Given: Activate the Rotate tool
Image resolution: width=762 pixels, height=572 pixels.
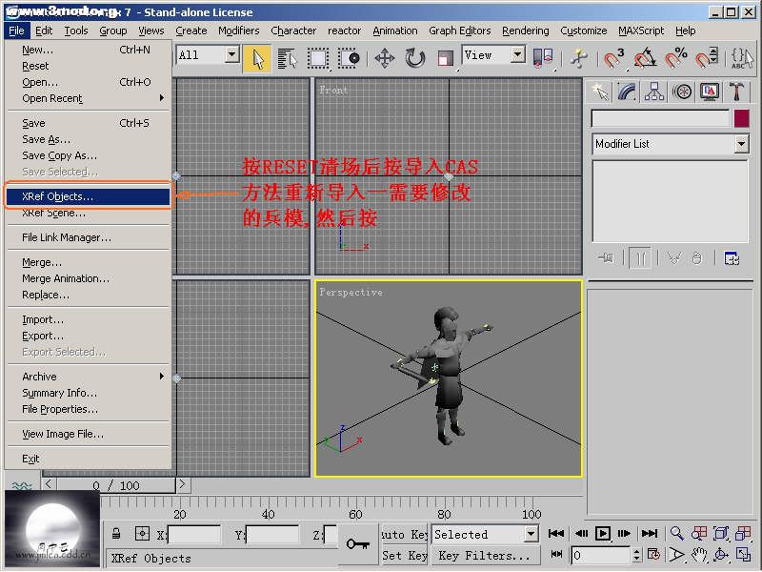Looking at the screenshot, I should coord(415,58).
